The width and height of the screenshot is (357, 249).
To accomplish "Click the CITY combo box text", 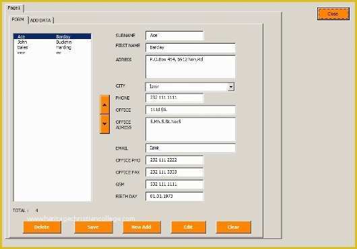I will pos(187,87).
